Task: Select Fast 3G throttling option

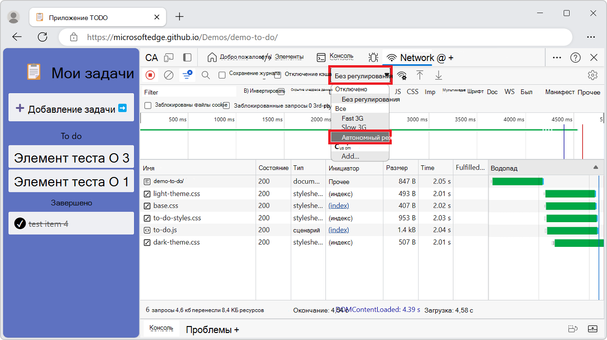Action: [352, 118]
